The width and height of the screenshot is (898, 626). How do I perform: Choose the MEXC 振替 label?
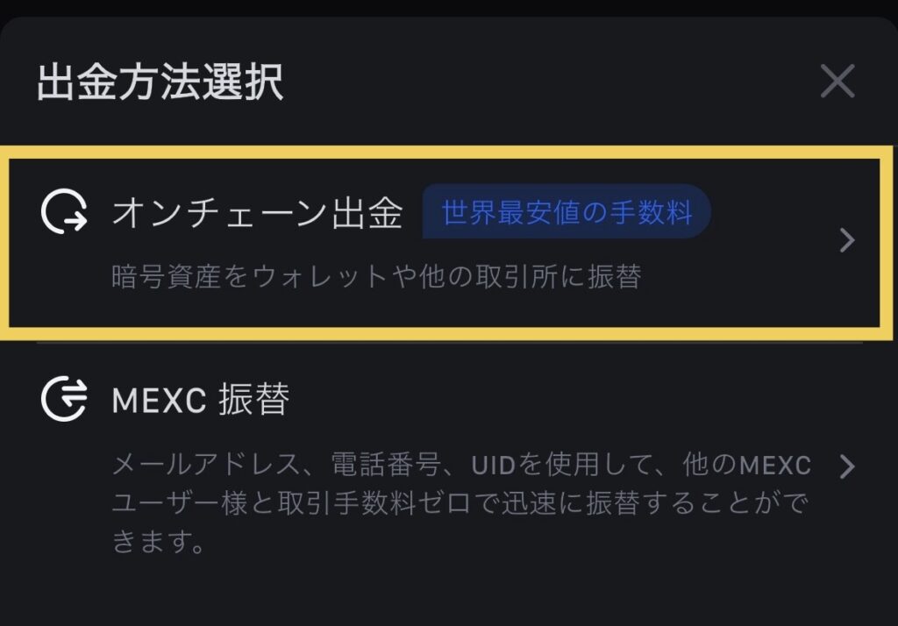click(201, 401)
